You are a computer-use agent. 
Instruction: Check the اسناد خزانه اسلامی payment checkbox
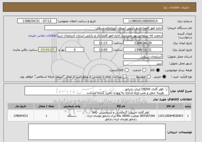pyautogui.click(x=124, y=77)
